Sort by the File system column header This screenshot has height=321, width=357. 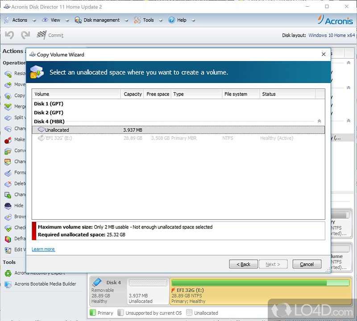pyautogui.click(x=241, y=94)
